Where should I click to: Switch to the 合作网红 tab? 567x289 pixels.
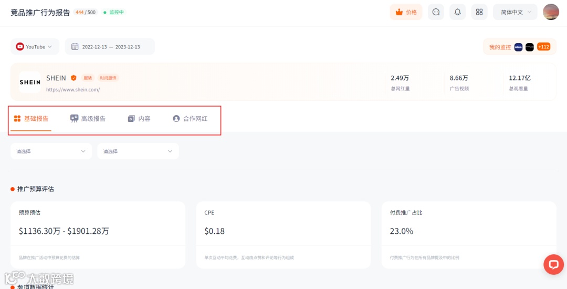click(190, 119)
